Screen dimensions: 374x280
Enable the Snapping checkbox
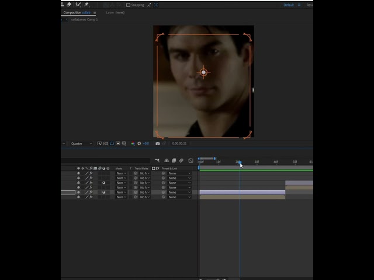129,5
